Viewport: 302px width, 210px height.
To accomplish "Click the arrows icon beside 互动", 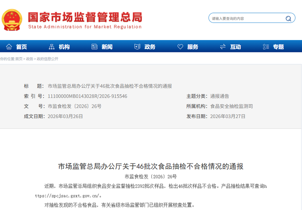I will pyautogui.click(x=223, y=46).
